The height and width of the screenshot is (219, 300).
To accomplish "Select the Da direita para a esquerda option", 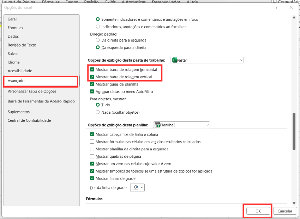I will 98,40.
